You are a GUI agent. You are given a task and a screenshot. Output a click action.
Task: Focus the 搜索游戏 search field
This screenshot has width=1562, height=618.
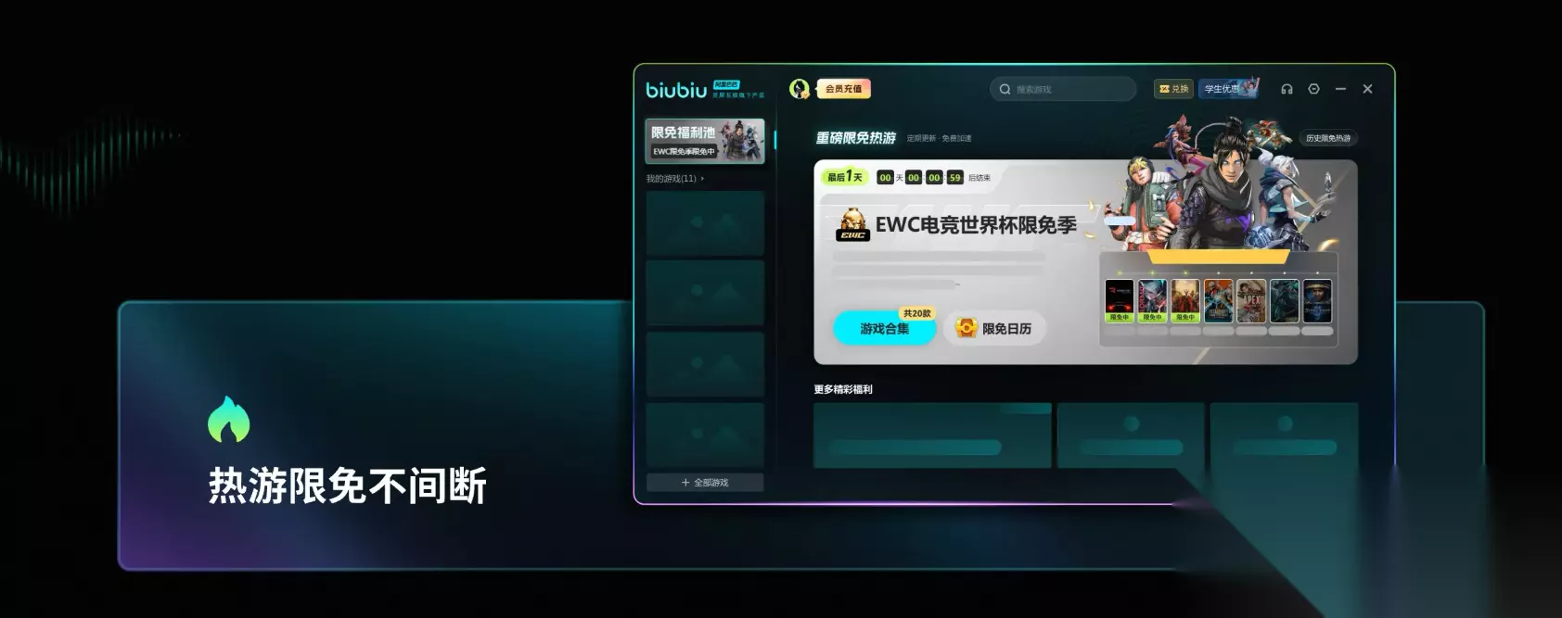(x=1063, y=89)
